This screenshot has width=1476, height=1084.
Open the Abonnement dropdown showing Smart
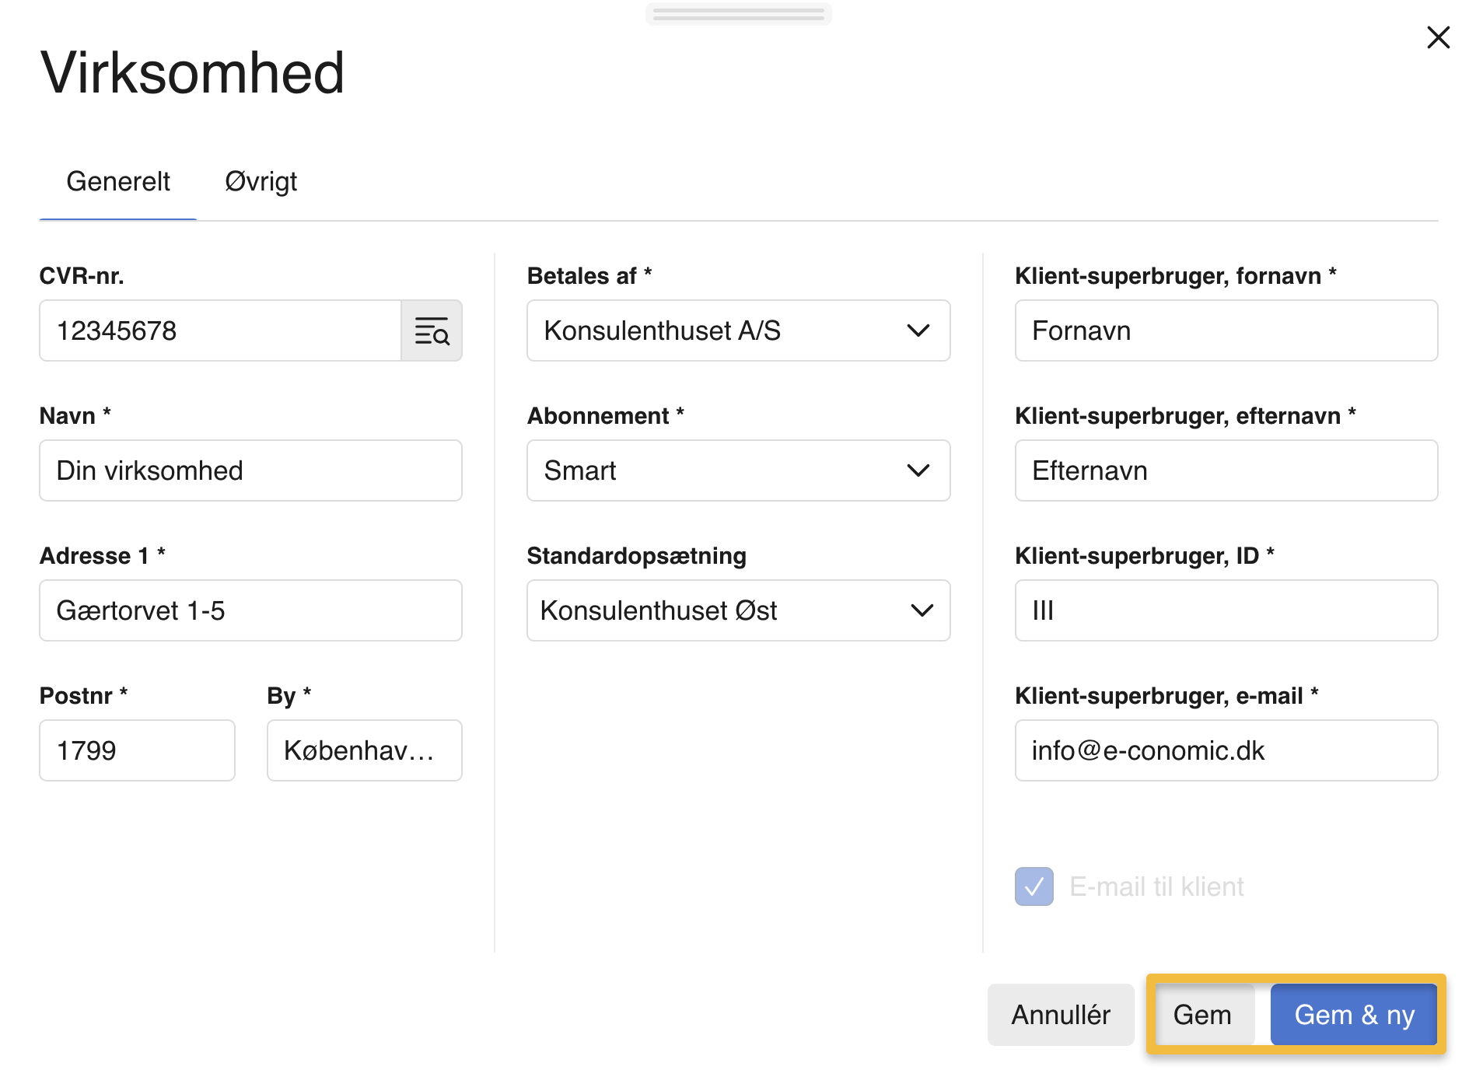[x=737, y=470]
